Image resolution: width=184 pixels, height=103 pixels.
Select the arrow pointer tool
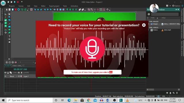click(x=9, y=14)
